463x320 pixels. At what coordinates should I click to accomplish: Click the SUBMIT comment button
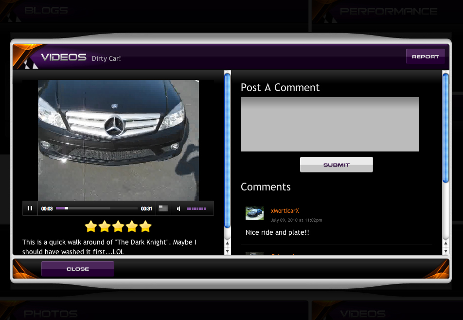[x=337, y=165]
